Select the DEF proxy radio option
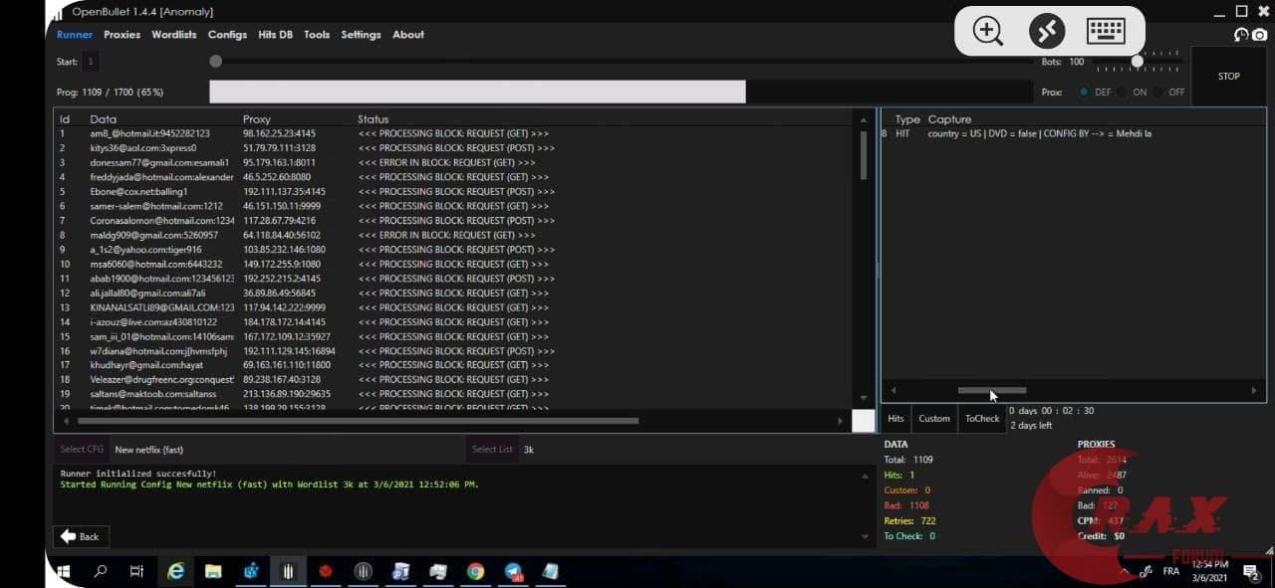Viewport: 1275px width, 588px height. click(x=1084, y=92)
